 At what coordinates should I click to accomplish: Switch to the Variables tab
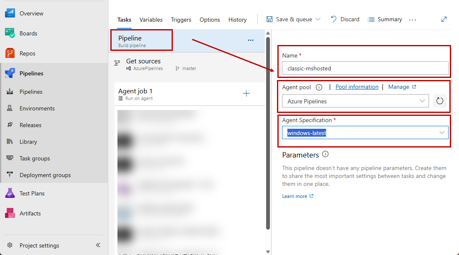click(x=151, y=20)
